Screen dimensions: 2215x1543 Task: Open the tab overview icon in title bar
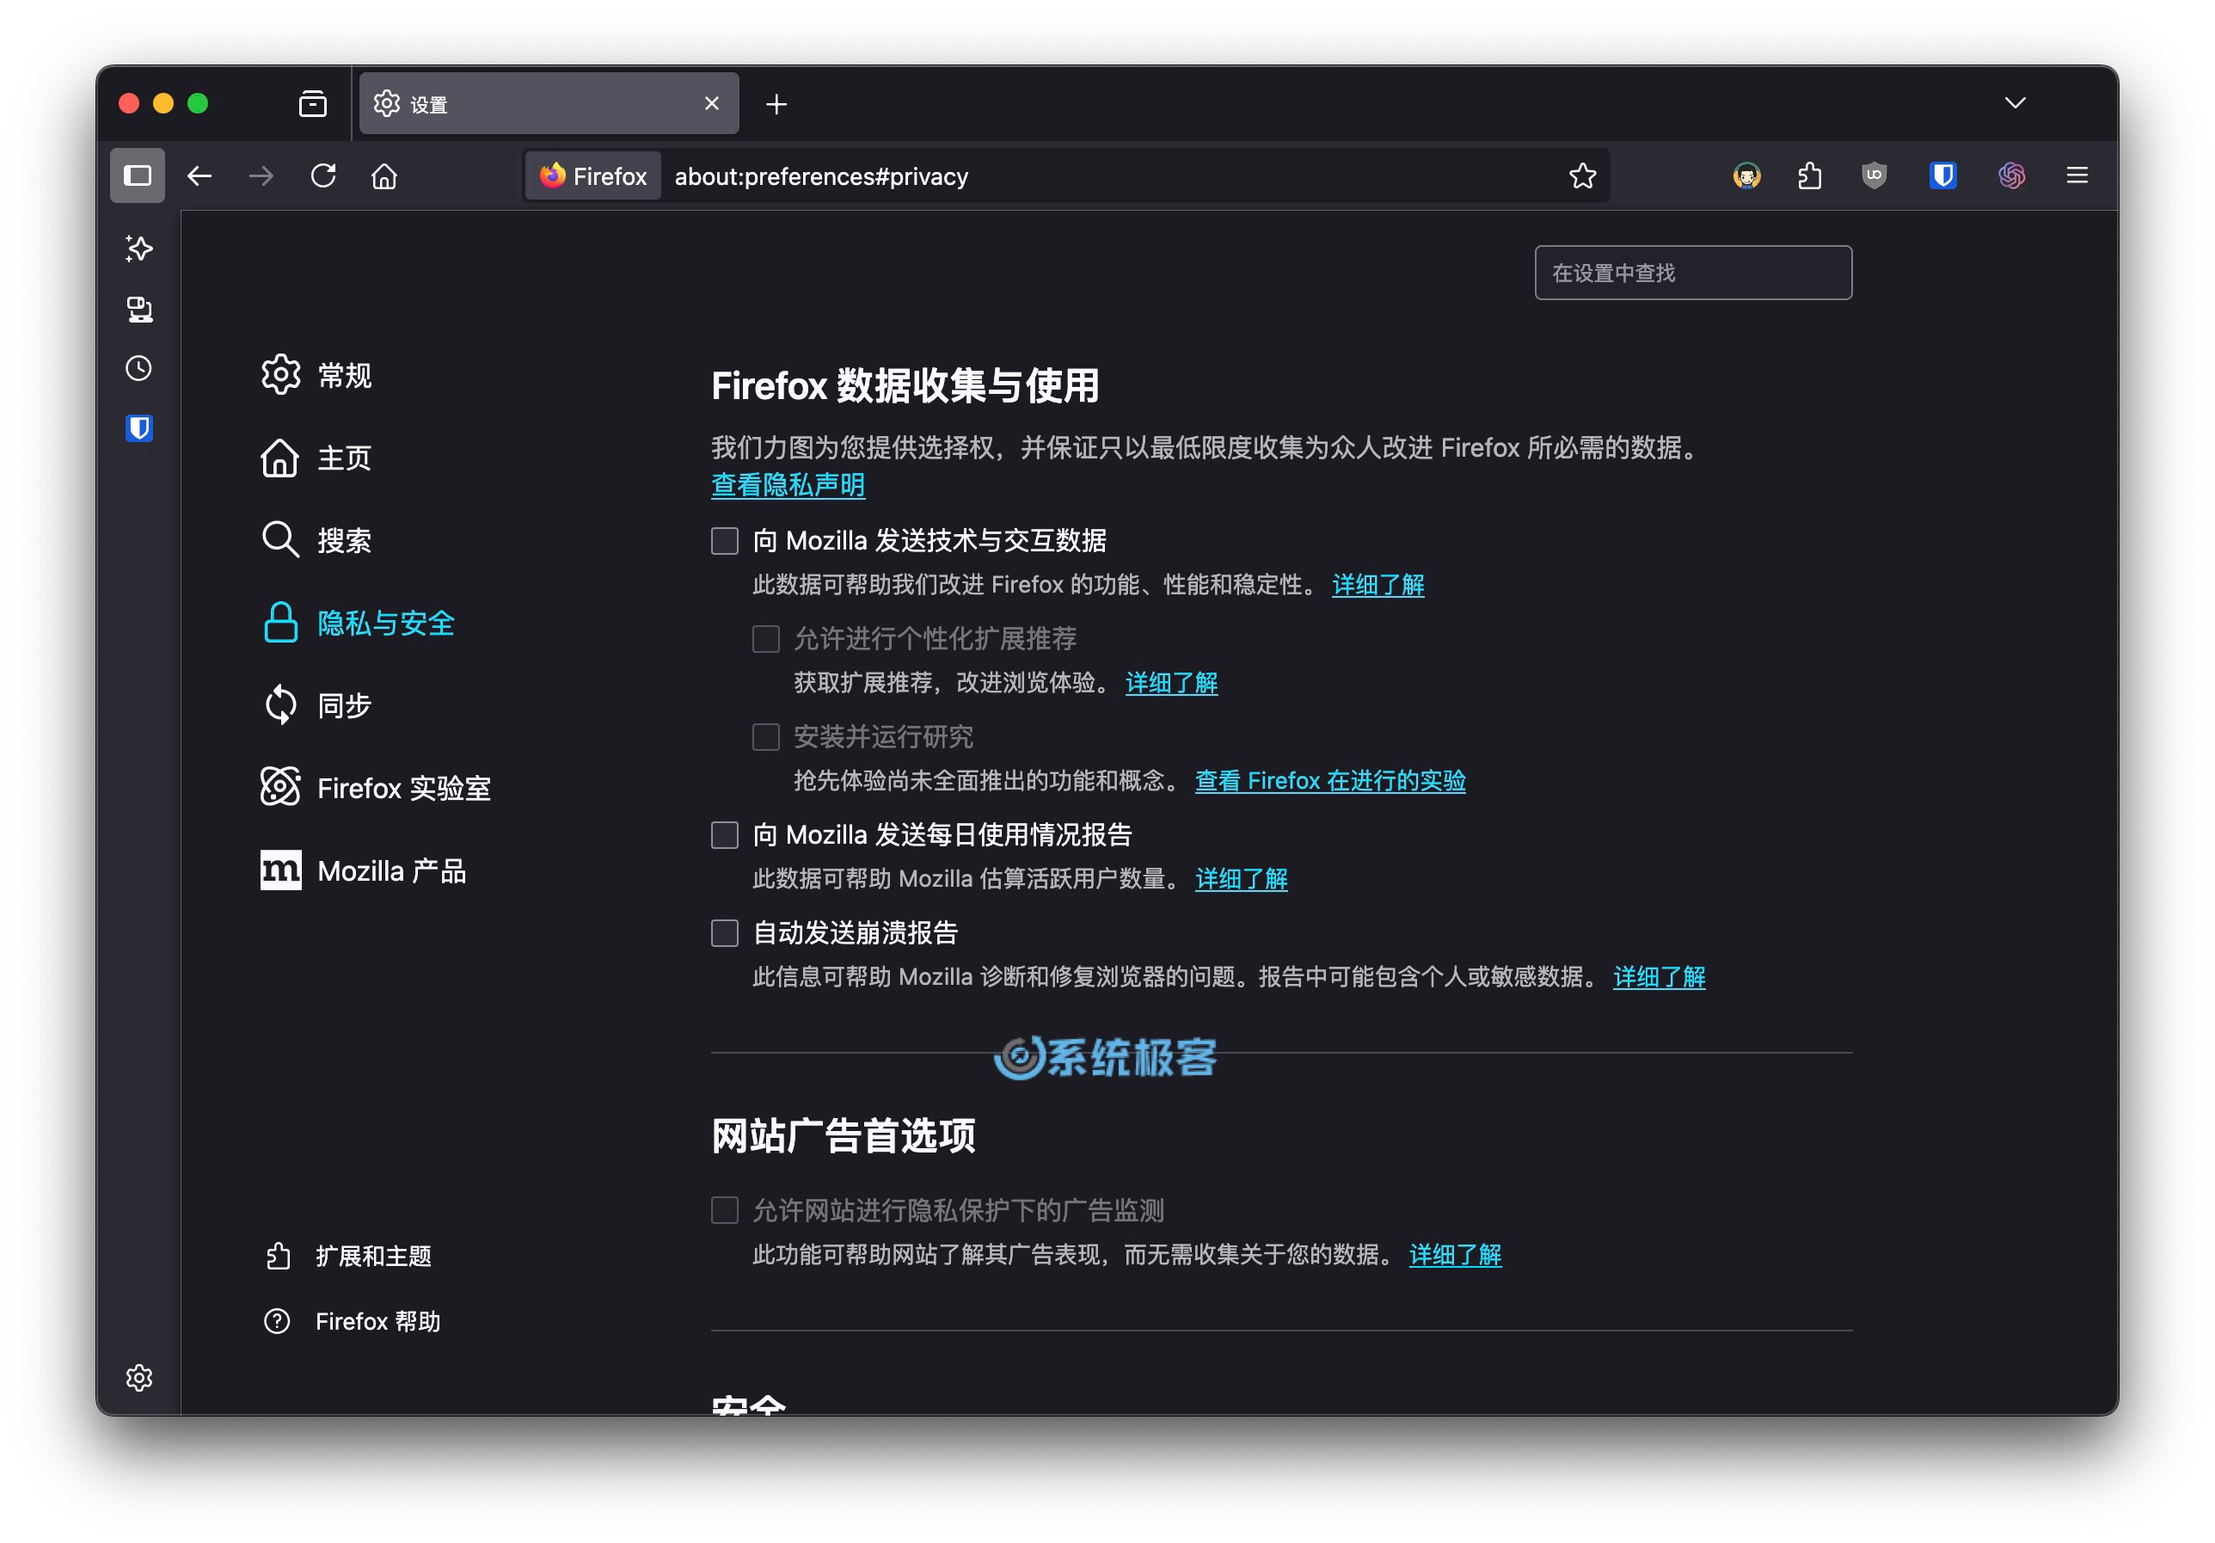(313, 103)
